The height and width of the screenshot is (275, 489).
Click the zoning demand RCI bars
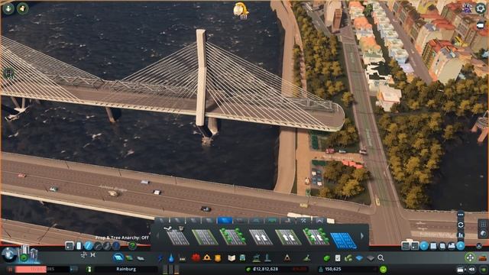pyautogui.click(x=171, y=269)
